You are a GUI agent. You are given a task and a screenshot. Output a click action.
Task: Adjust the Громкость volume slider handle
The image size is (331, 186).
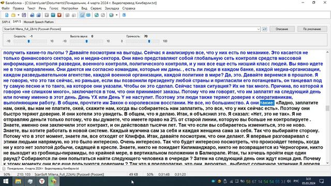(149, 41)
